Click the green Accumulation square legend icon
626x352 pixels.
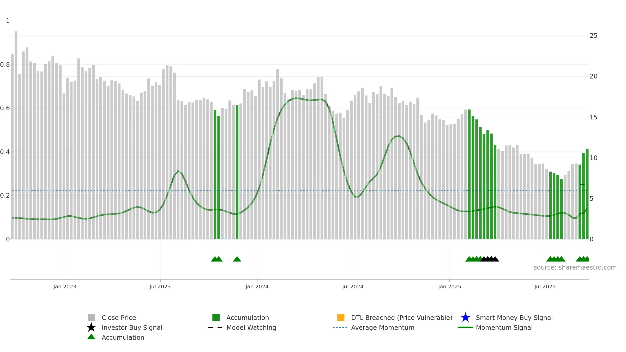pyautogui.click(x=216, y=318)
